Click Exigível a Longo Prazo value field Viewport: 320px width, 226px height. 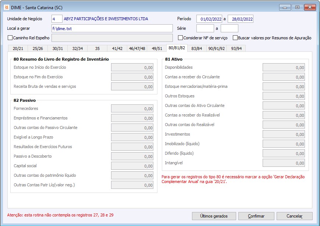click(x=132, y=137)
